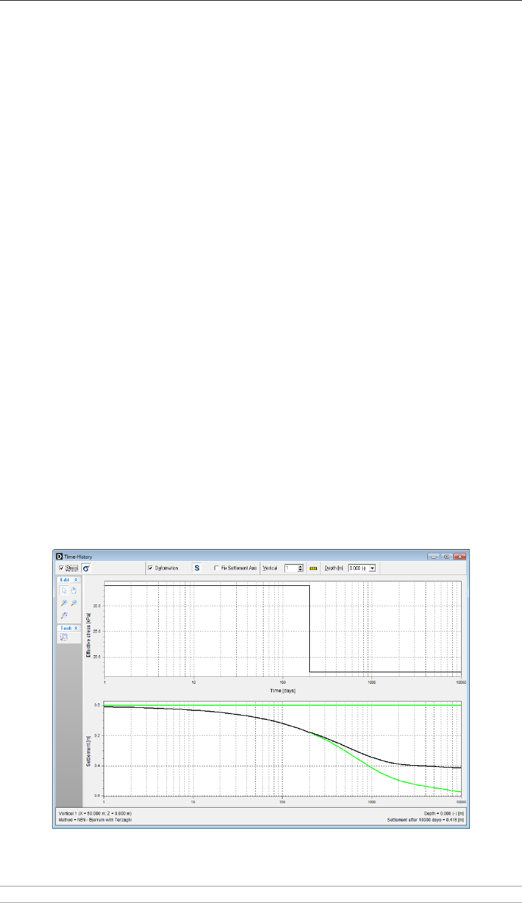Screen dimensions: 522x903
Task: Select the zoom out tool
Action: 74,602
